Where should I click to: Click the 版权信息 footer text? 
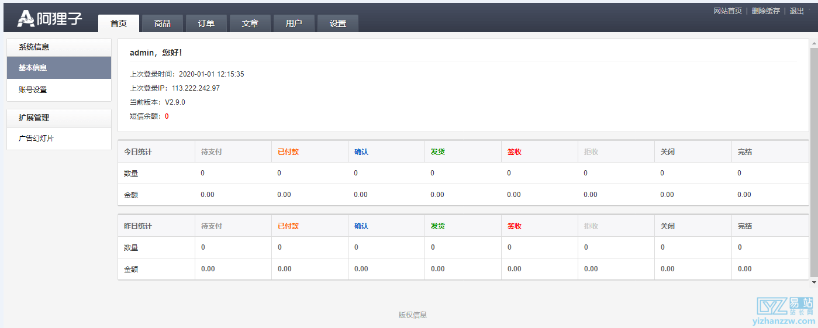pyautogui.click(x=413, y=315)
